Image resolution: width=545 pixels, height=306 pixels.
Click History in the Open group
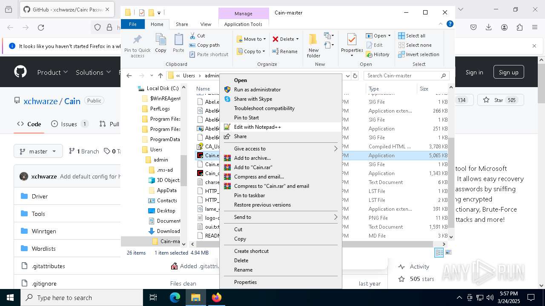click(x=377, y=54)
